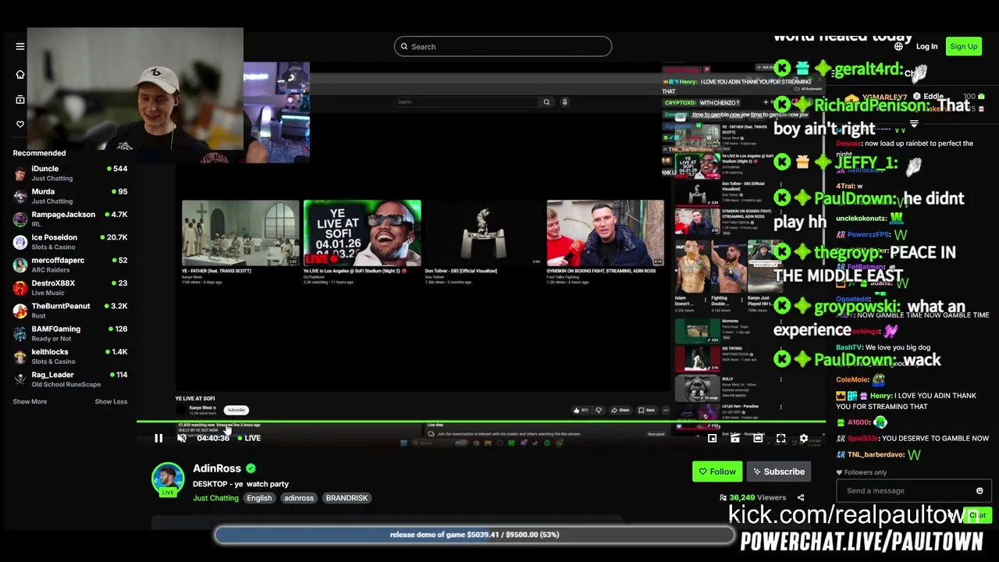
Task: Enable mini player mode
Action: click(712, 439)
